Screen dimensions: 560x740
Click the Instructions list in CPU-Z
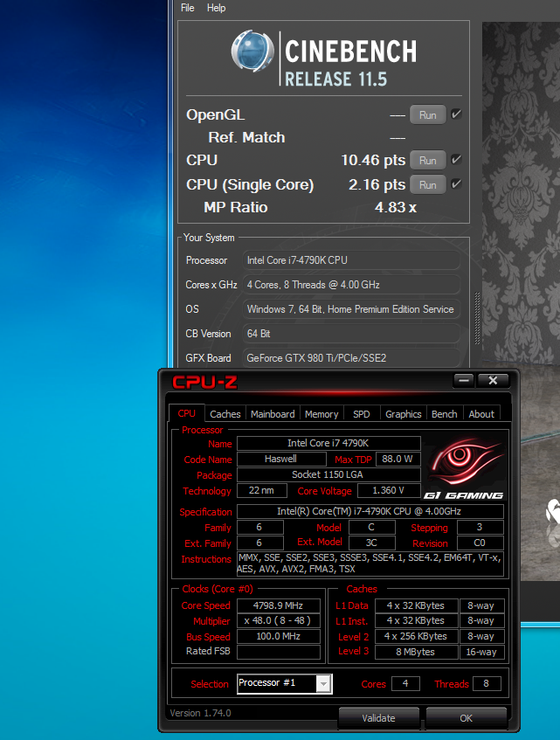(370, 564)
